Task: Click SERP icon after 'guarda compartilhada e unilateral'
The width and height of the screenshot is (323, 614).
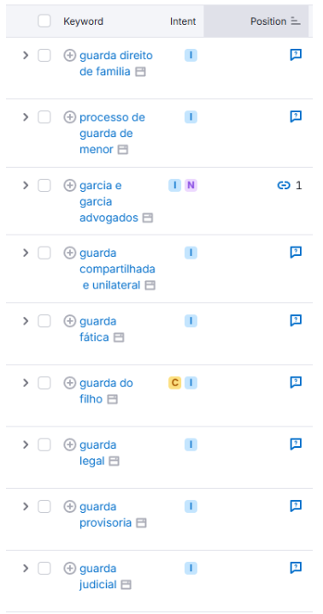Action: (150, 285)
